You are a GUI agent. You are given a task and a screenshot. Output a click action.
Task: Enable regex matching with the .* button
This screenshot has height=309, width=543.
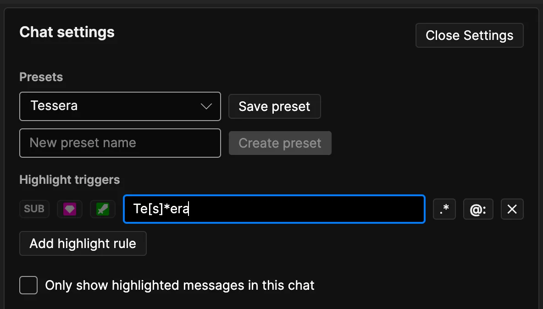444,210
